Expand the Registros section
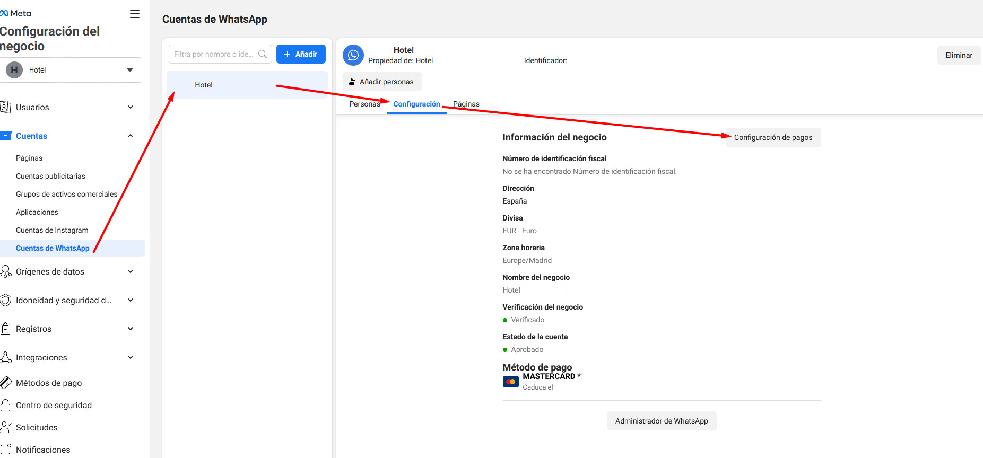The width and height of the screenshot is (983, 458). pos(131,329)
